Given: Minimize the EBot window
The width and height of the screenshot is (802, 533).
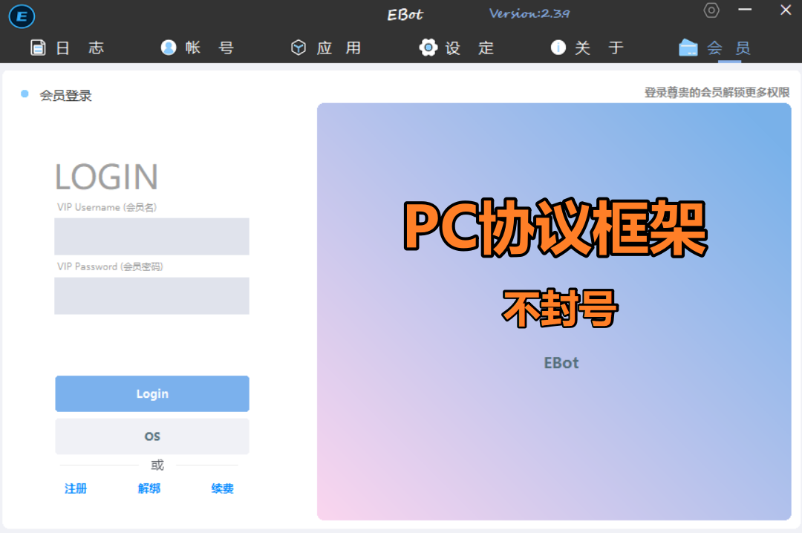Looking at the screenshot, I should click(745, 10).
